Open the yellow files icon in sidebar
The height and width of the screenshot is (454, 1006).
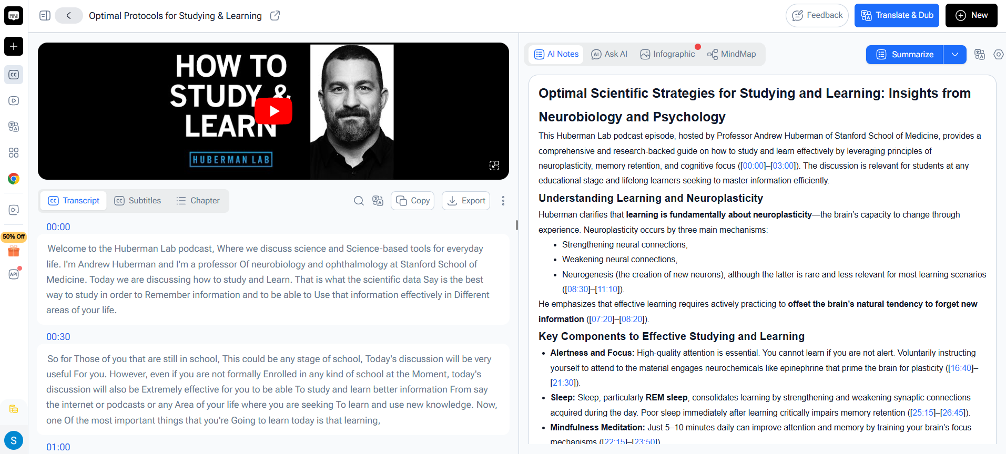pyautogui.click(x=14, y=409)
